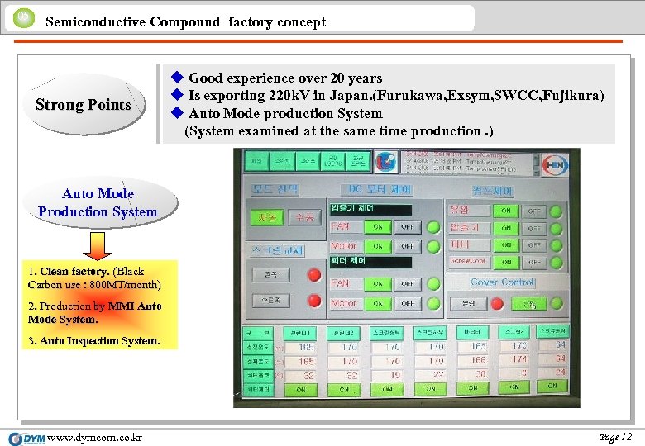Click the DYM logo in the slide footer

coord(26,439)
